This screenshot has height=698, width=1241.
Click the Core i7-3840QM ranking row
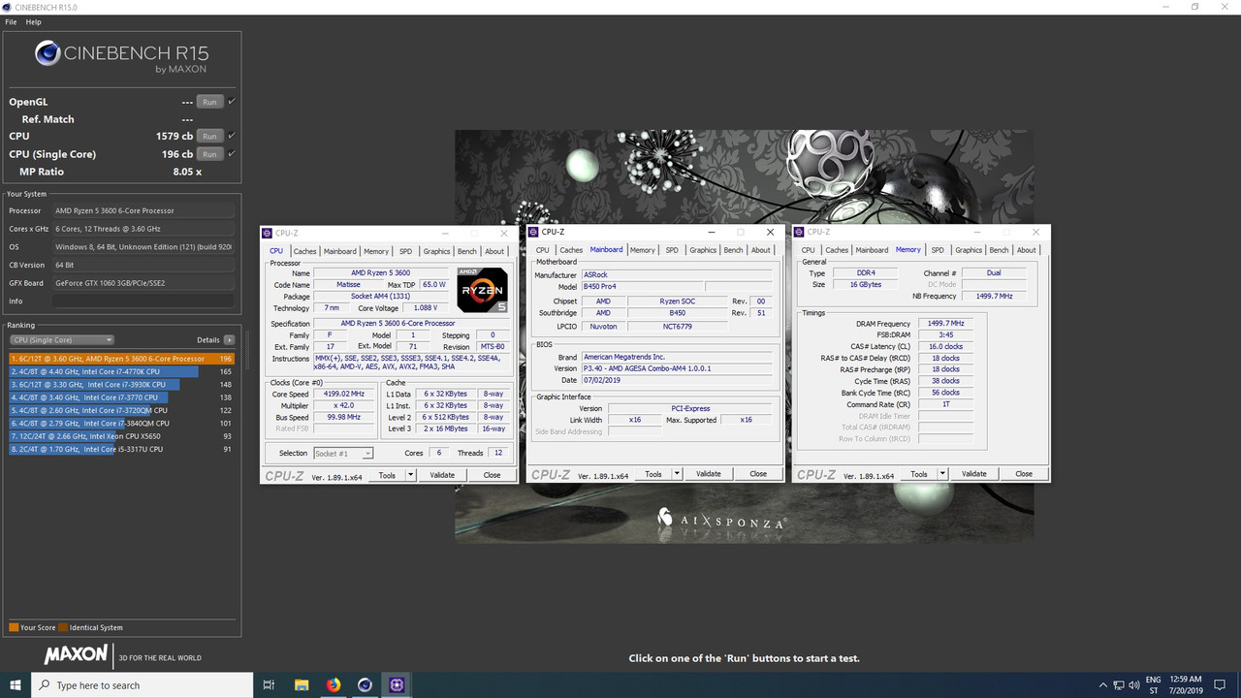tap(122, 423)
